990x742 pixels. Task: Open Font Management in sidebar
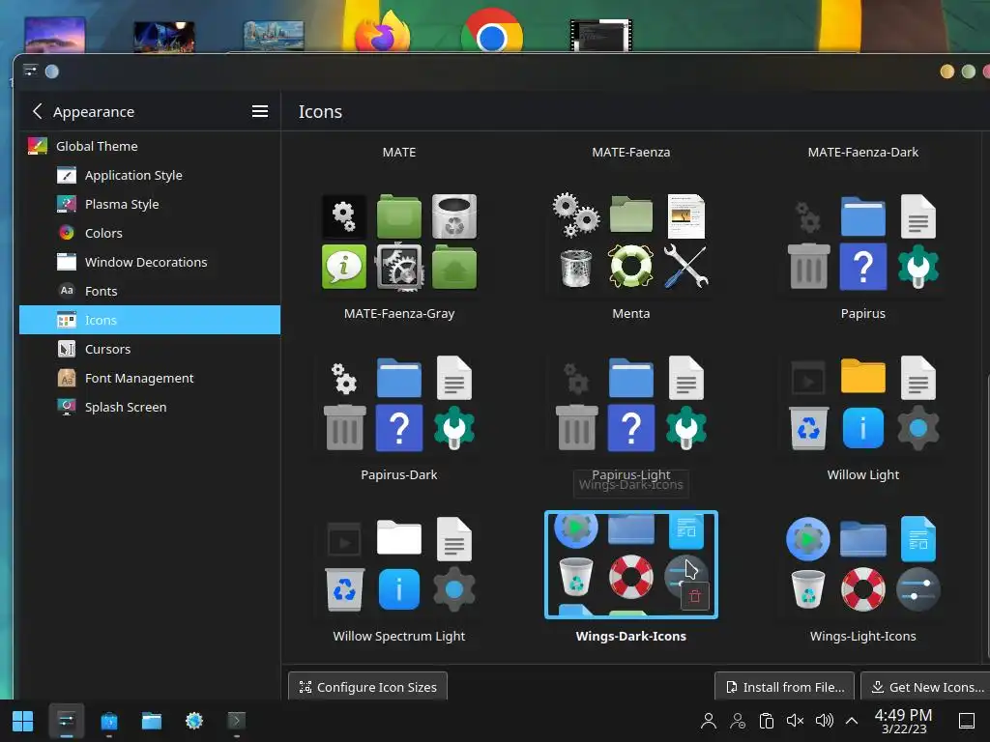click(150, 378)
